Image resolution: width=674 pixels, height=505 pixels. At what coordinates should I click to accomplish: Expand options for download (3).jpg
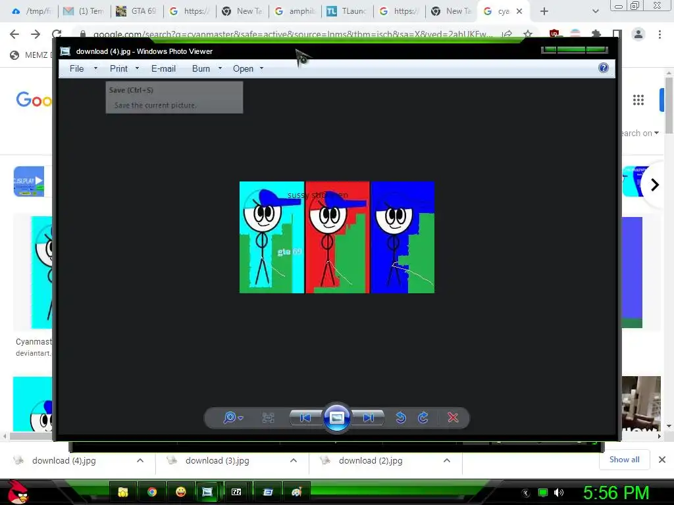(294, 460)
